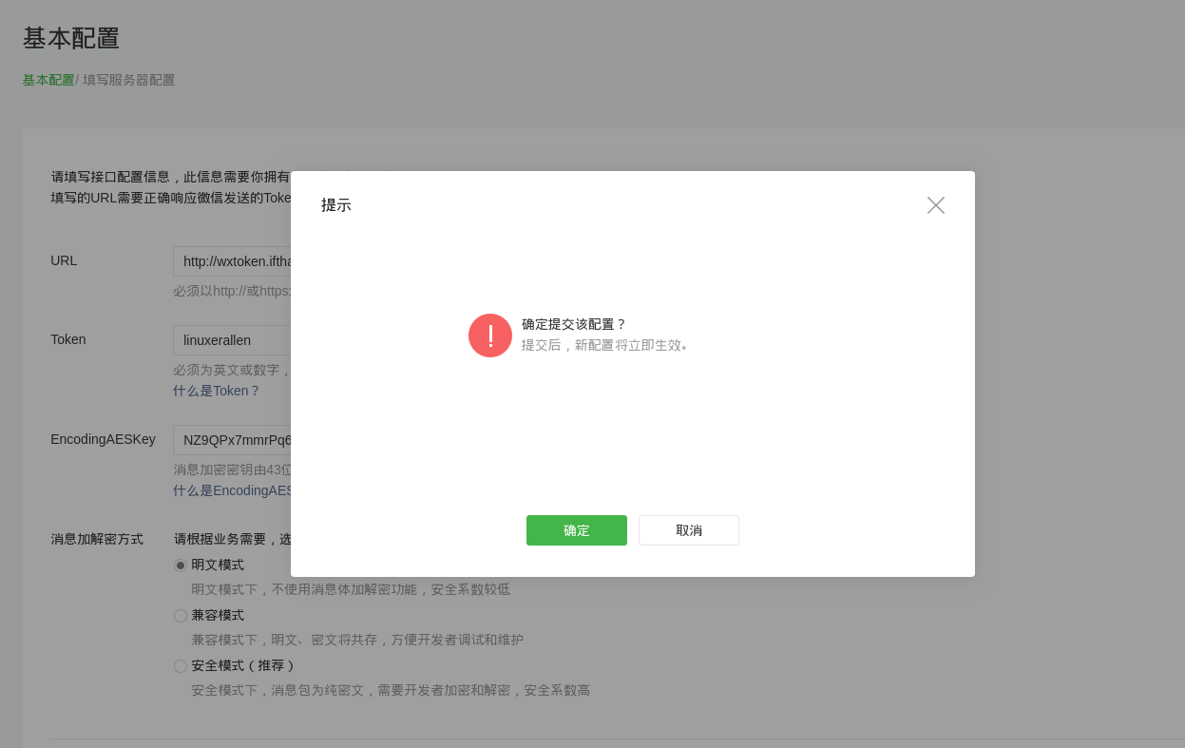Click the 消息加解密方式 field label
The width and height of the screenshot is (1185, 748).
(x=97, y=539)
